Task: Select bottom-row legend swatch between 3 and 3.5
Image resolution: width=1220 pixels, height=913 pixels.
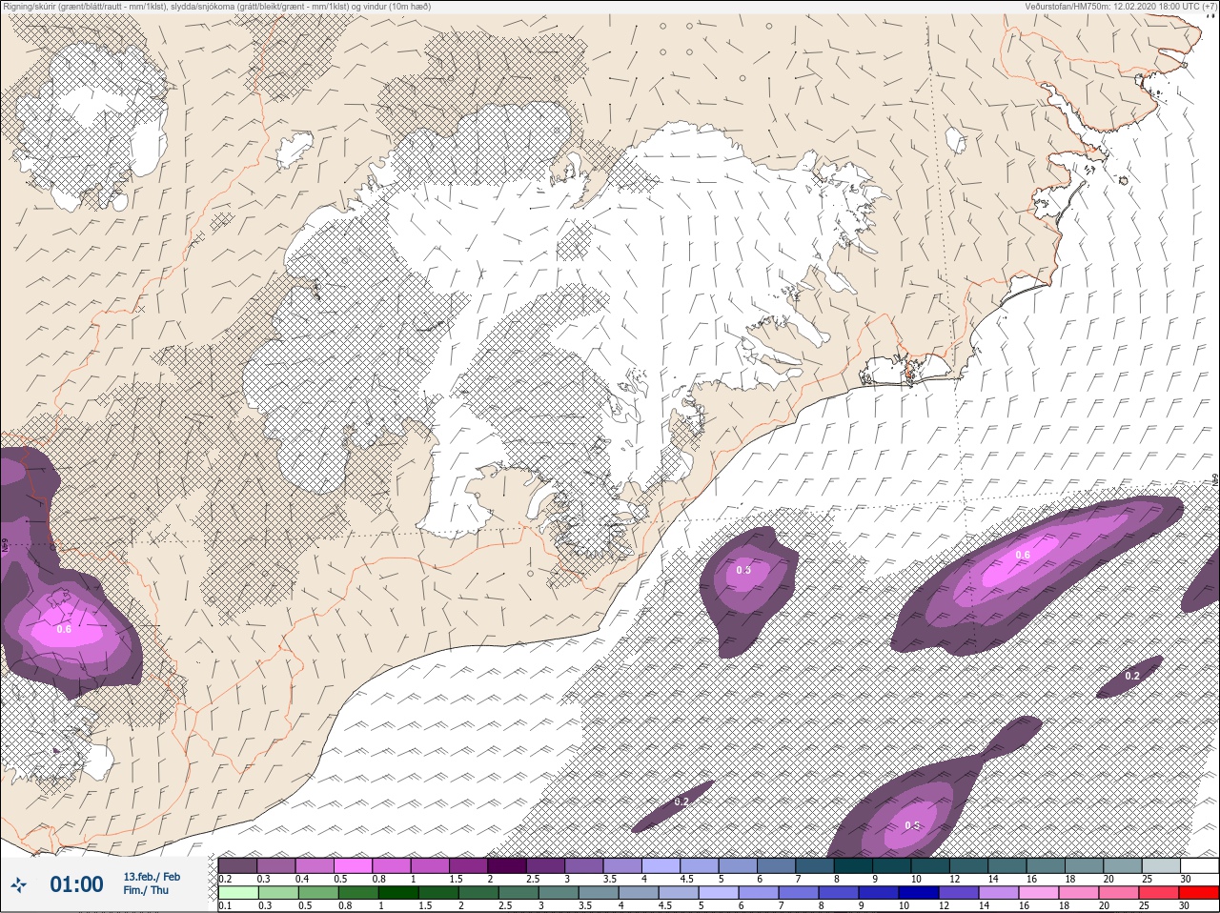Action: 559,894
